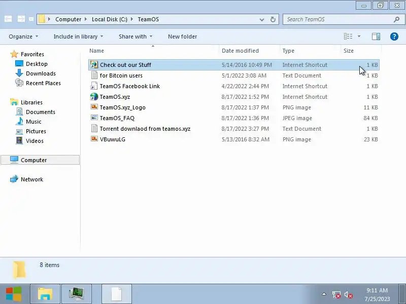This screenshot has height=304, width=406.
Task: Click '84 KB' size cell
Action: coord(370,118)
